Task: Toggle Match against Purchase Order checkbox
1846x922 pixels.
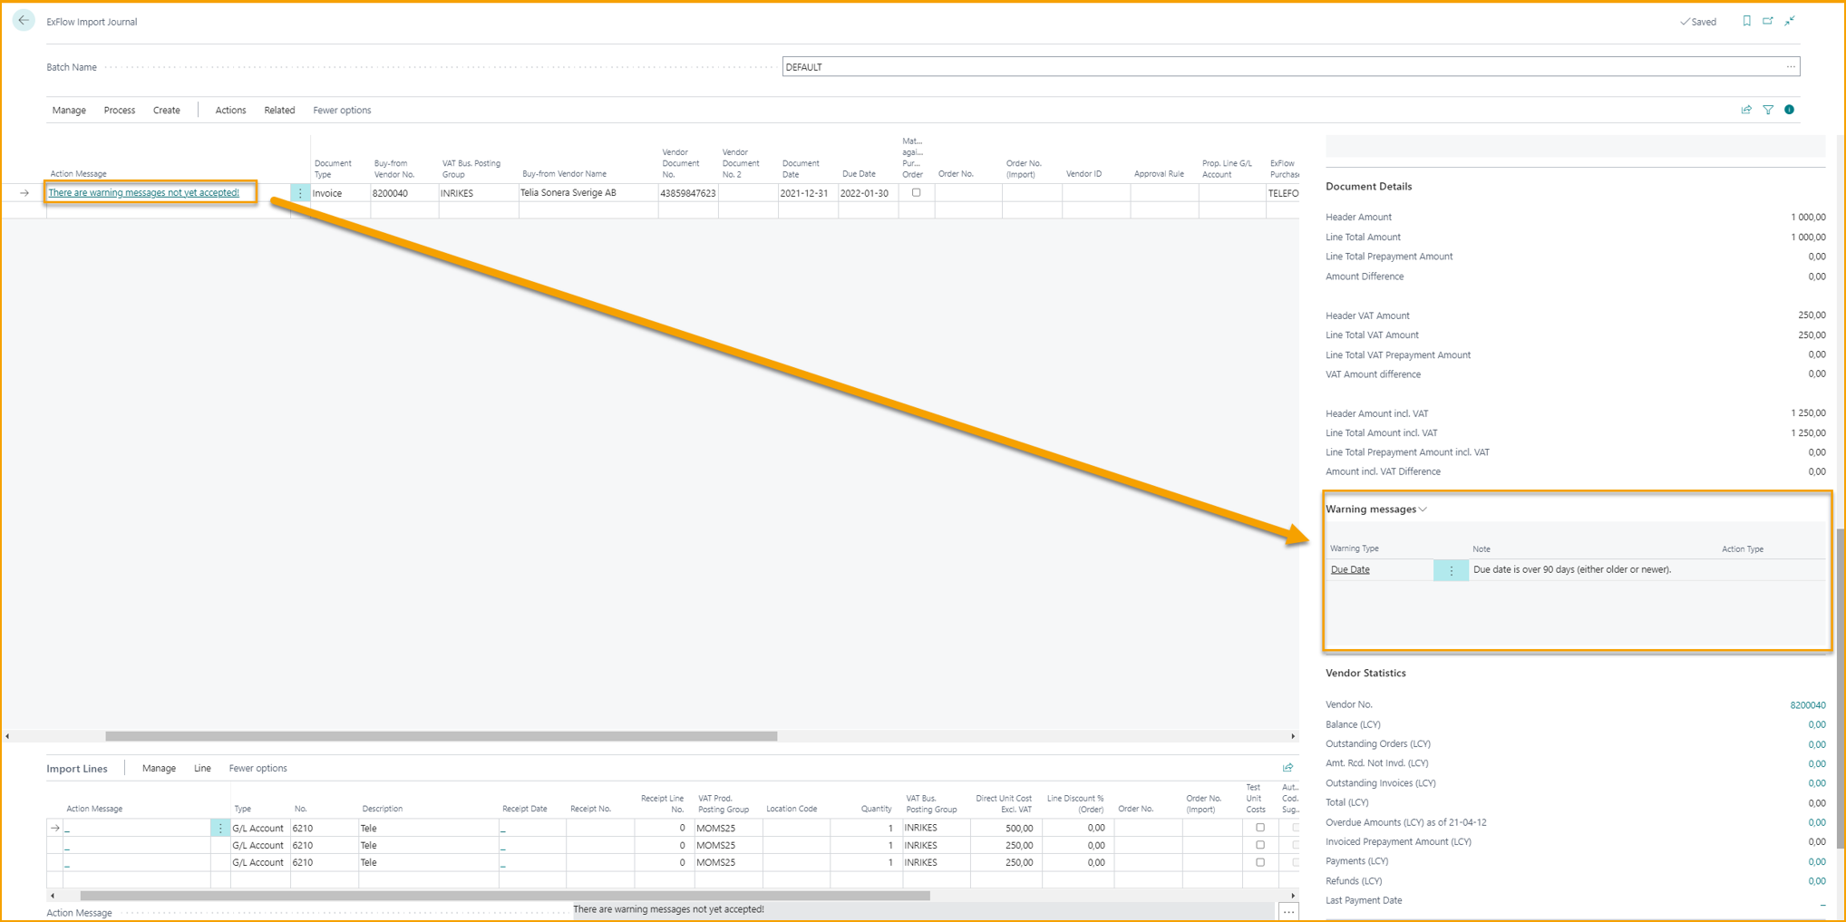Action: pos(916,192)
